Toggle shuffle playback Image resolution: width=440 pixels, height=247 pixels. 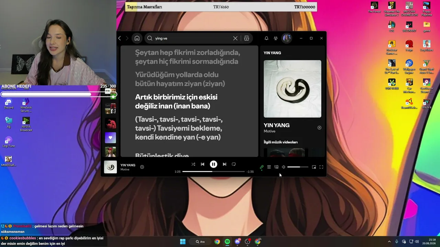point(193,164)
